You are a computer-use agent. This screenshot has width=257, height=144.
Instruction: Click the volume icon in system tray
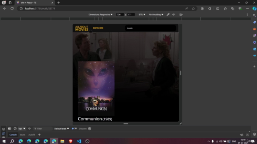pos(221,141)
